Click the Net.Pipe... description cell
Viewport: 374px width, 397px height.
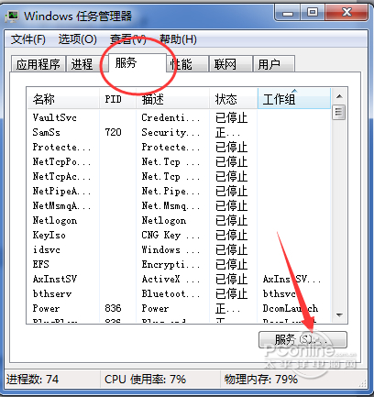[170, 191]
